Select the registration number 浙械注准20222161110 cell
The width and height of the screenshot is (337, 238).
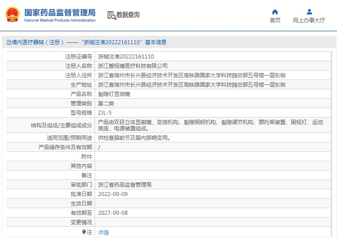126,57
